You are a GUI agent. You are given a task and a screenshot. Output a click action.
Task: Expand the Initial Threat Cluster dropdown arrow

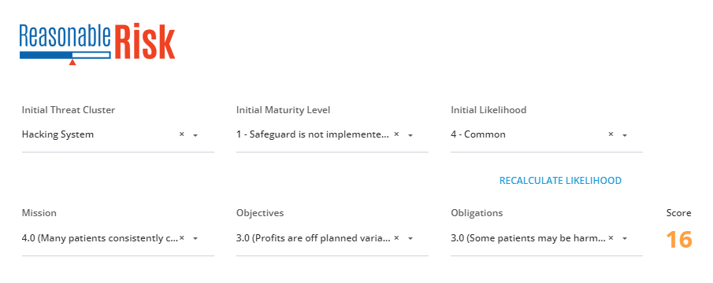(x=195, y=135)
